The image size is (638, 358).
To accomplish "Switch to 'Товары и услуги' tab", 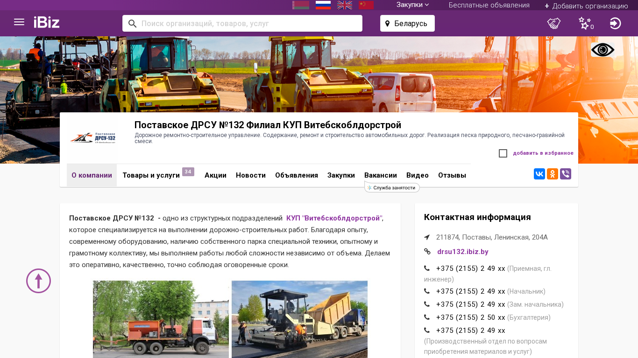I will coord(151,175).
